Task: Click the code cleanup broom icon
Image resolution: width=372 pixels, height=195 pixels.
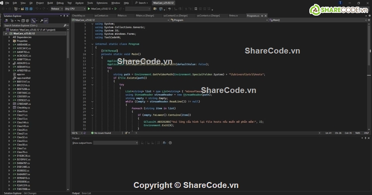Action: pos(126,133)
